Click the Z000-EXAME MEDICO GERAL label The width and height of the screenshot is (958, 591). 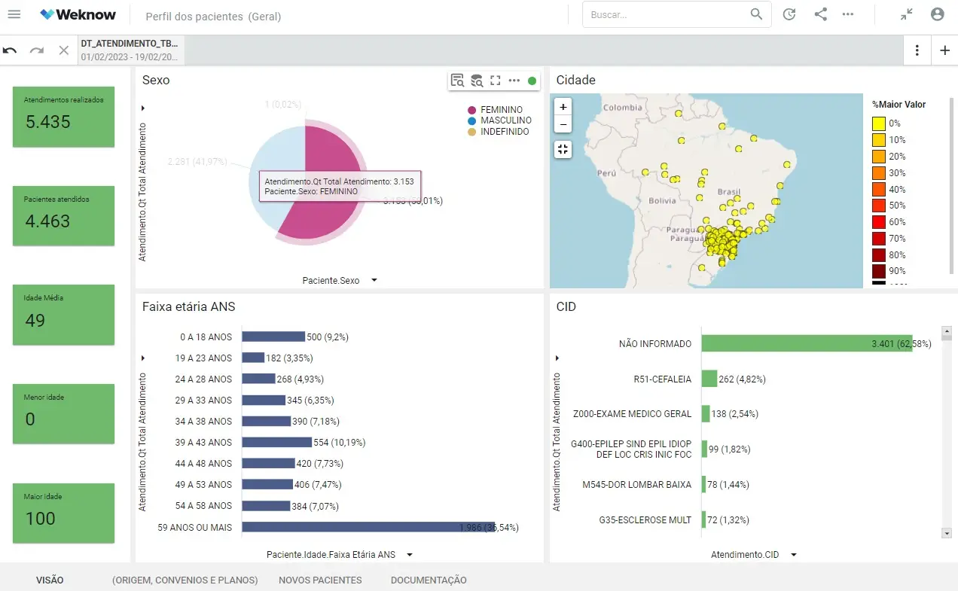point(632,414)
